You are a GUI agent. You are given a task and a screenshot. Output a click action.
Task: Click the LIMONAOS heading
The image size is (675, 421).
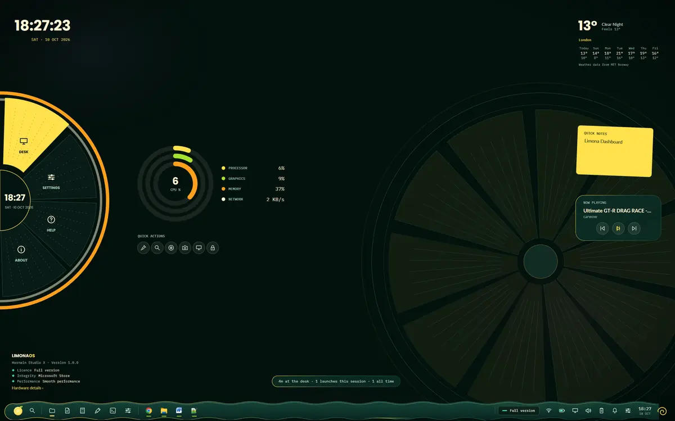24,356
